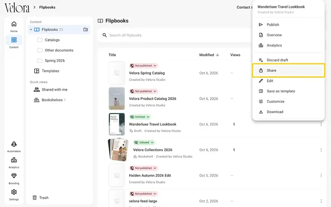Open the Home sidebar icon
Image resolution: width=331 pixels, height=207 pixels.
click(x=14, y=24)
